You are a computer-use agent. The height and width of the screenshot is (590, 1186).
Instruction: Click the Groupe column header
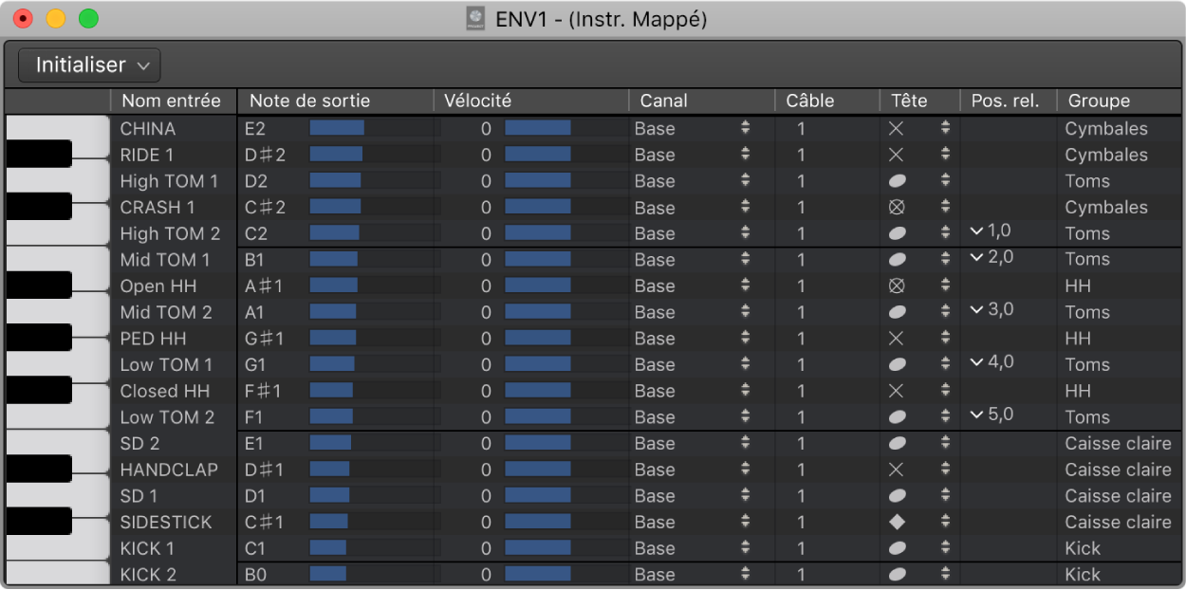point(1099,101)
